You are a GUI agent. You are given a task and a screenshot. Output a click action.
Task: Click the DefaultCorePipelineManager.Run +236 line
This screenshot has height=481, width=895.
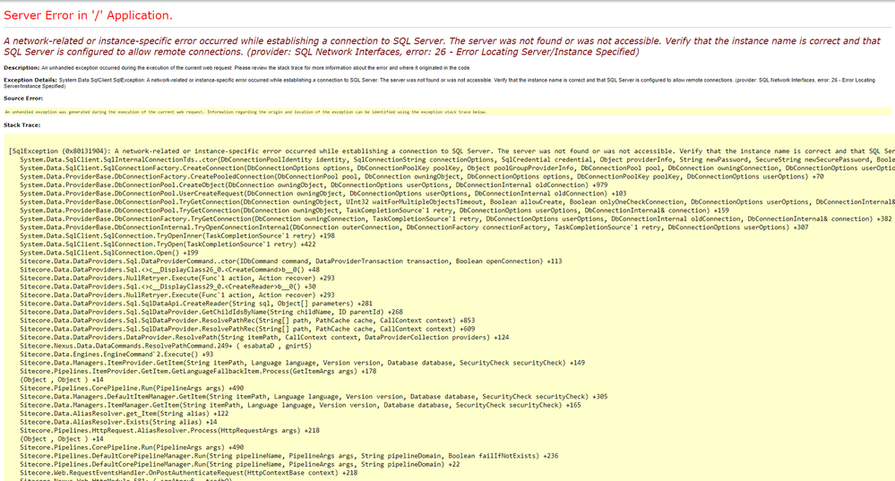point(288,456)
